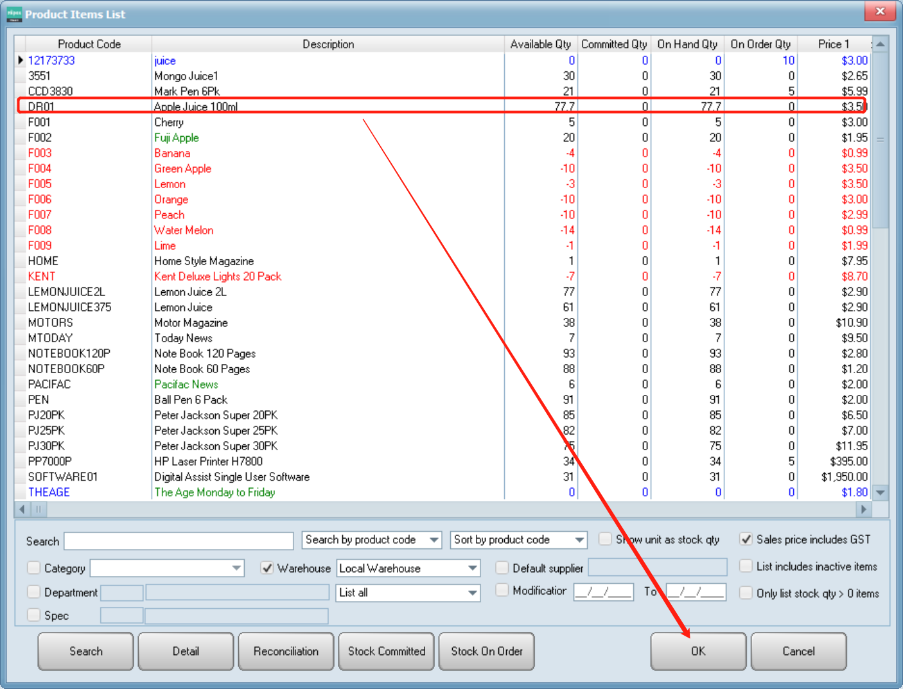The image size is (903, 689).
Task: Click the horizontal scrollbar left arrow
Action: point(22,509)
